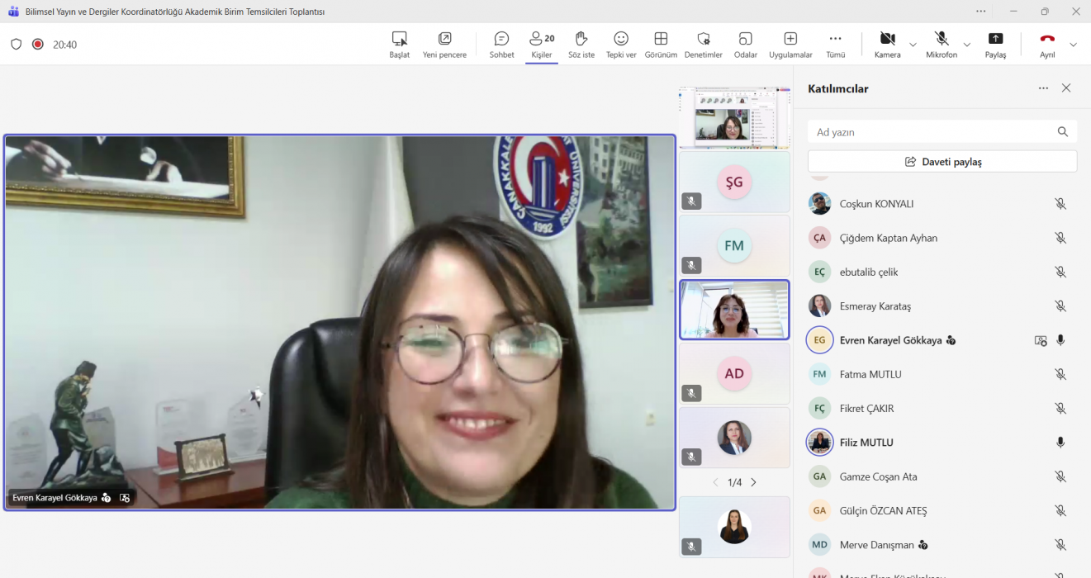Expand the Kamera device options arrow

tap(913, 45)
